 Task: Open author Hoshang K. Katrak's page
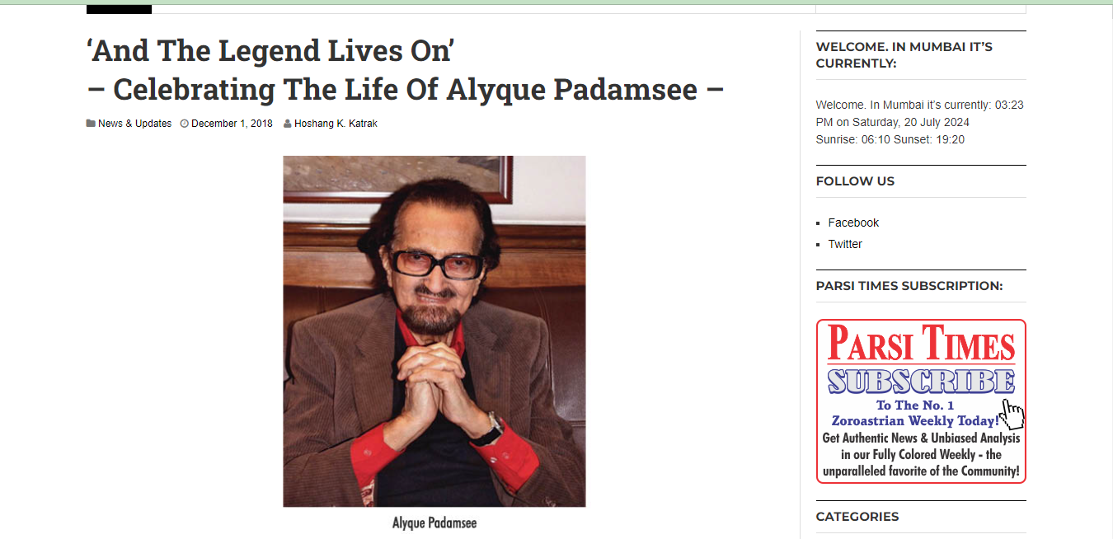coord(336,124)
